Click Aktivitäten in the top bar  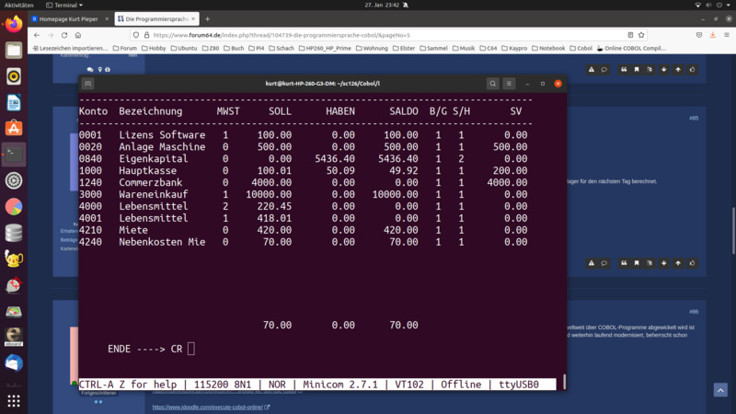click(19, 5)
